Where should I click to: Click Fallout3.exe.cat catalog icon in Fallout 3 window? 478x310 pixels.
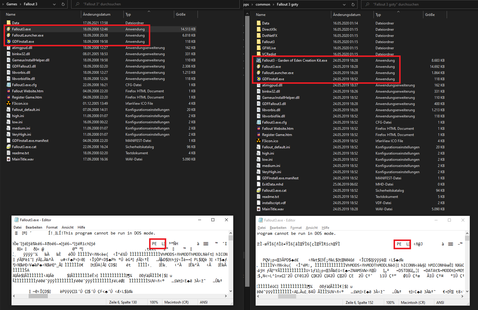(x=9, y=147)
